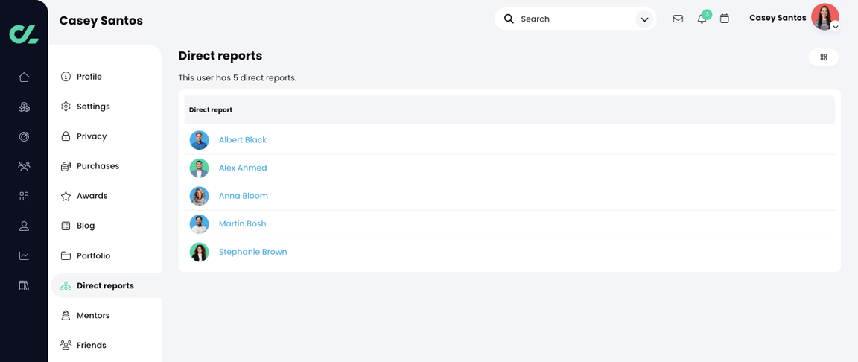Open Albert Black's profile link
858x362 pixels.
click(242, 140)
